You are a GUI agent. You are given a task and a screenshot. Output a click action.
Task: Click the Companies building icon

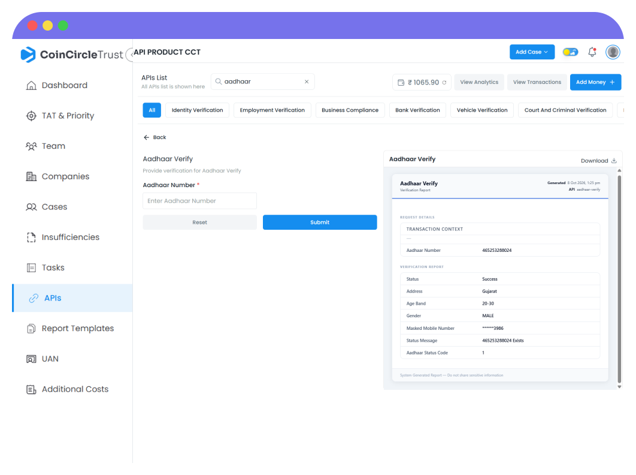click(x=31, y=176)
